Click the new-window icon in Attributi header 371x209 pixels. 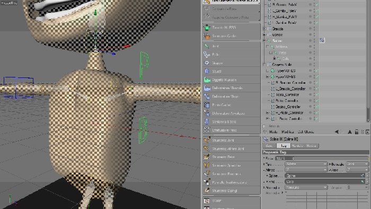(367, 132)
